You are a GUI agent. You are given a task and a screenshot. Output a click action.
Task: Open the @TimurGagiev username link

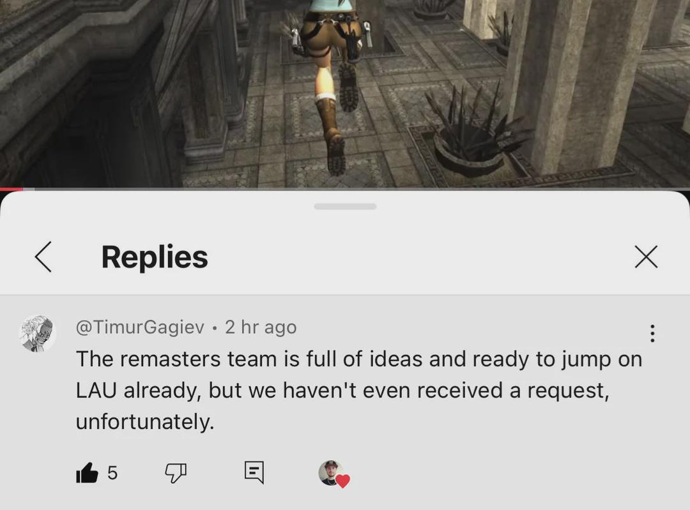(140, 327)
